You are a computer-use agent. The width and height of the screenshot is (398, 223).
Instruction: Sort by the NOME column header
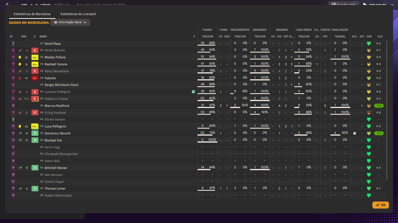pos(43,37)
